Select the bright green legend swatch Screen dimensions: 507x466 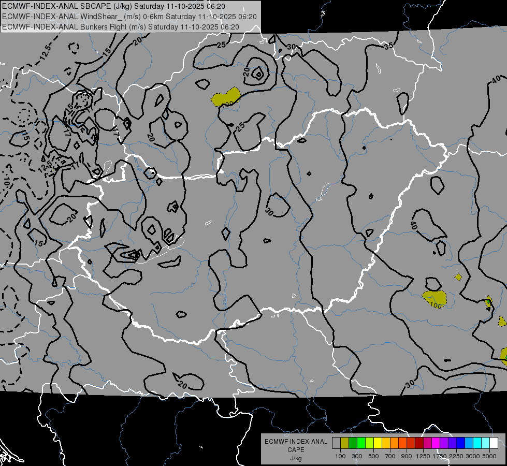pyautogui.click(x=361, y=443)
